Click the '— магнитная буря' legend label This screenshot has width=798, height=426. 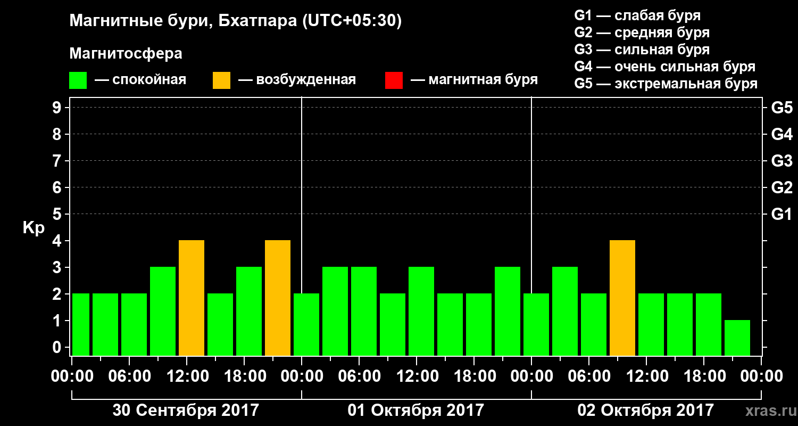coord(474,80)
